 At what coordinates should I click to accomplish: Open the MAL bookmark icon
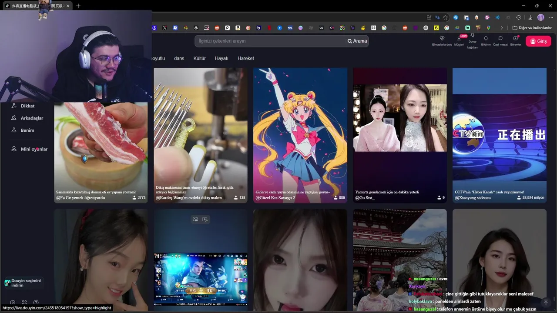[x=290, y=28]
